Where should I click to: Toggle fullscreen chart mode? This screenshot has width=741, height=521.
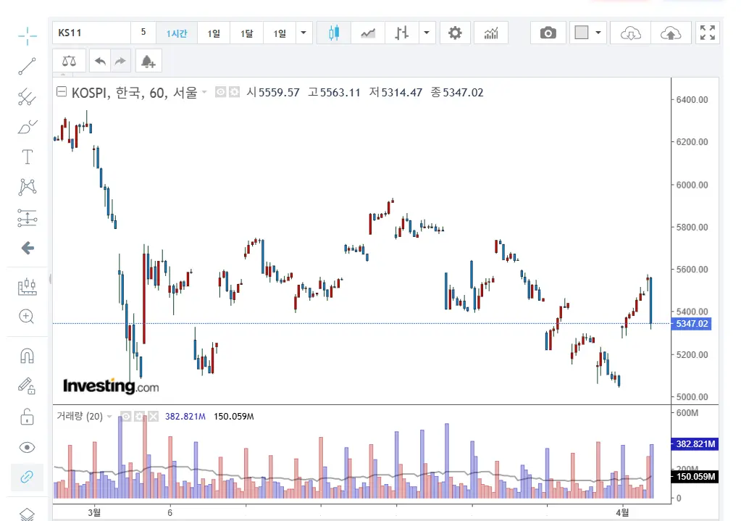click(x=708, y=33)
